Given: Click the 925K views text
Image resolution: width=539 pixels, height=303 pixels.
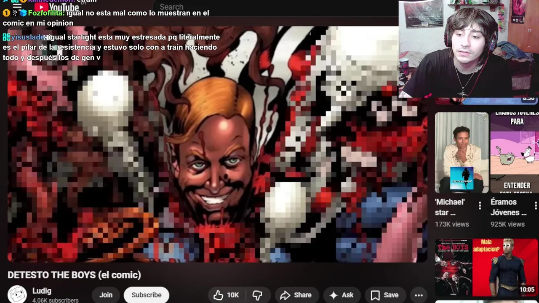Looking at the screenshot, I should click(507, 224).
